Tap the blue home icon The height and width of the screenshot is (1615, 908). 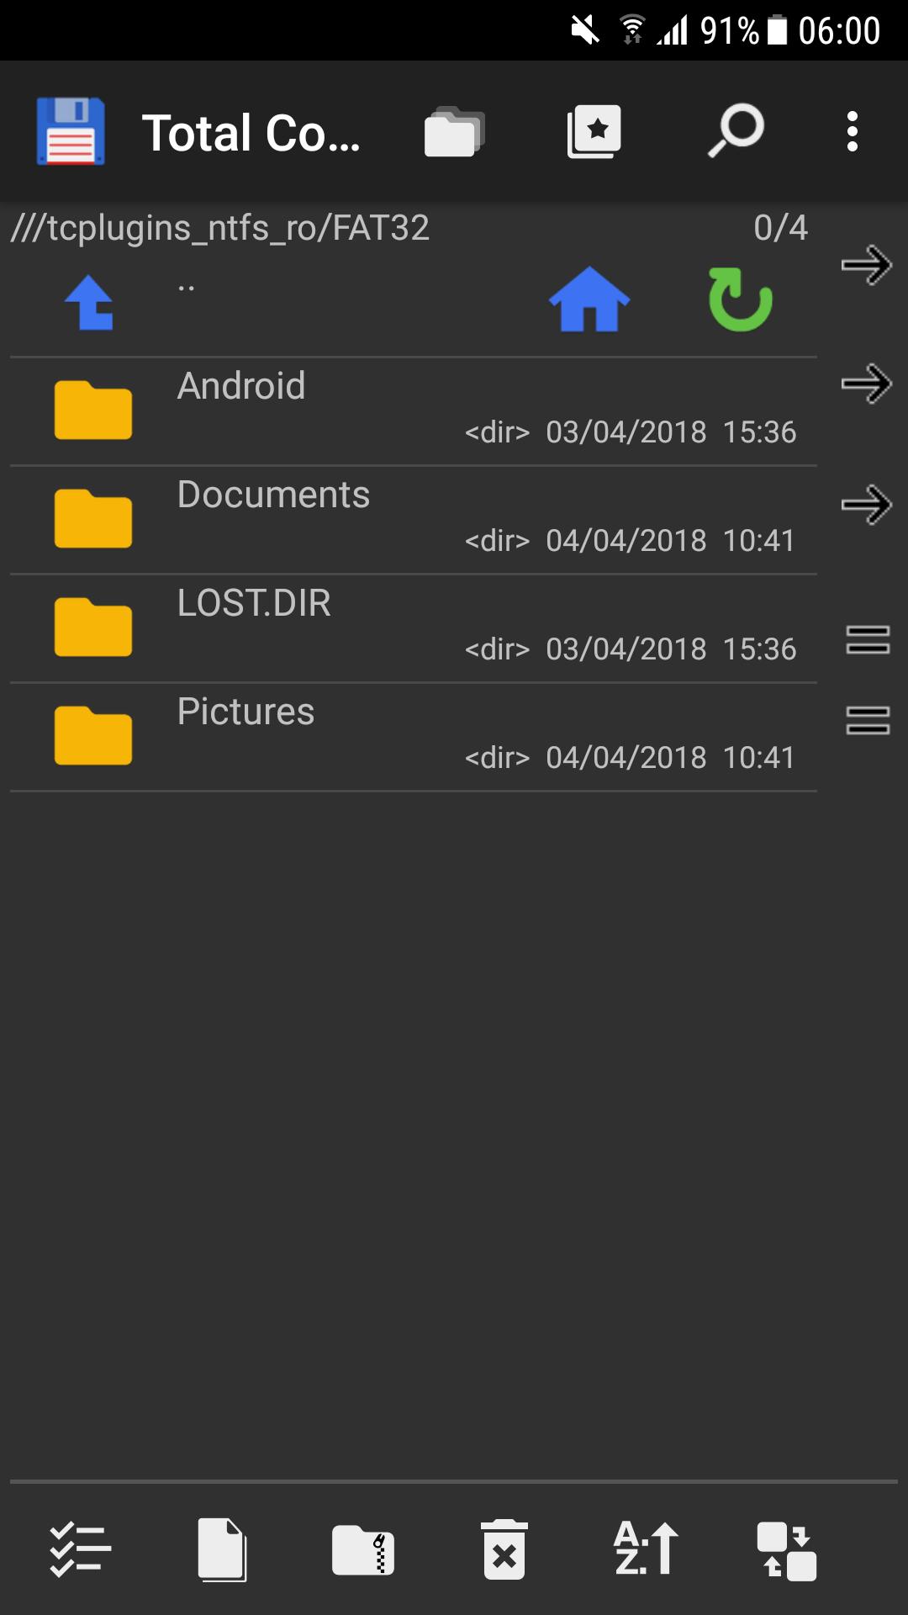tap(589, 299)
